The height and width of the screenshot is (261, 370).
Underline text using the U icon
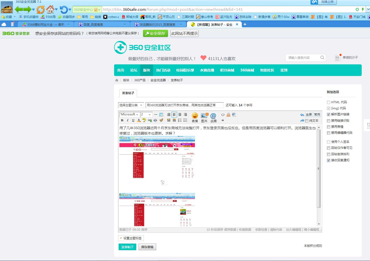[x=133, y=120]
